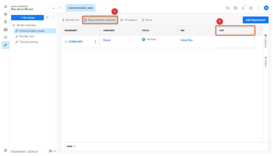
Task: Open the Coms component link
Action: tap(107, 40)
